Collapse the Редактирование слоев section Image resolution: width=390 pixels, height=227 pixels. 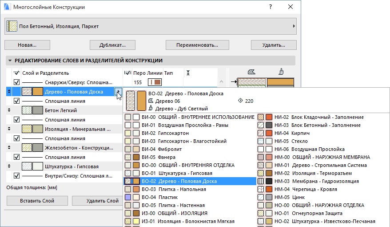click(x=10, y=61)
